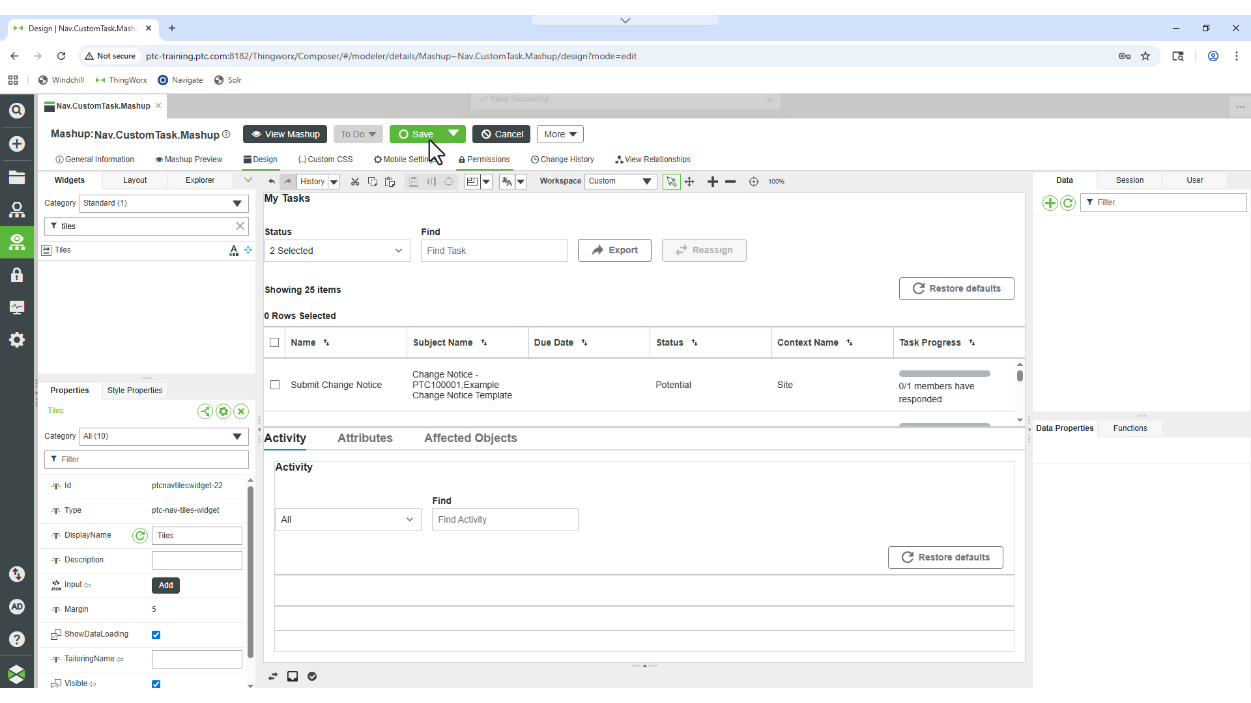1251x703 pixels.
Task: Click the Paste icon in the design toolbar
Action: tap(390, 182)
